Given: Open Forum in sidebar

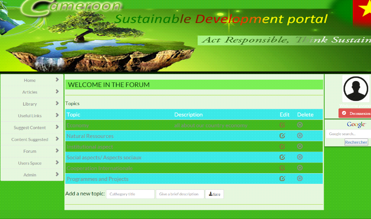Looking at the screenshot, I should [30, 151].
